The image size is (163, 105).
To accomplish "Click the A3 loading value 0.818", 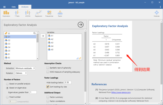I will 107,44.
